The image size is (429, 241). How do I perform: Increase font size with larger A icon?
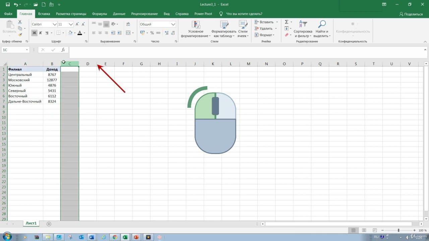77,24
